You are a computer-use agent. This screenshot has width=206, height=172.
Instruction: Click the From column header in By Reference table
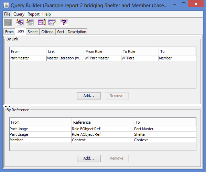click(x=41, y=122)
